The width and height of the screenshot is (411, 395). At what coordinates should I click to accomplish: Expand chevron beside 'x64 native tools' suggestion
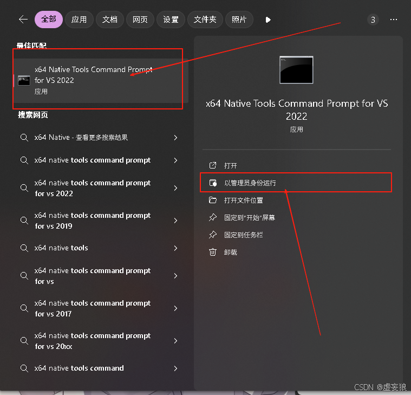[x=175, y=248]
